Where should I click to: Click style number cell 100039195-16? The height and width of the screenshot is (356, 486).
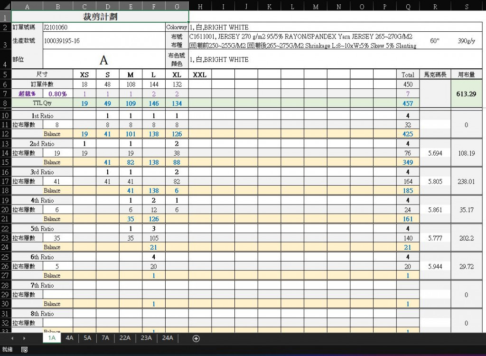tap(104, 41)
